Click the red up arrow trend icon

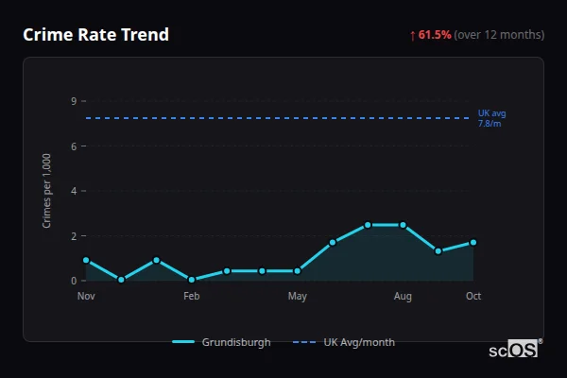(x=412, y=36)
